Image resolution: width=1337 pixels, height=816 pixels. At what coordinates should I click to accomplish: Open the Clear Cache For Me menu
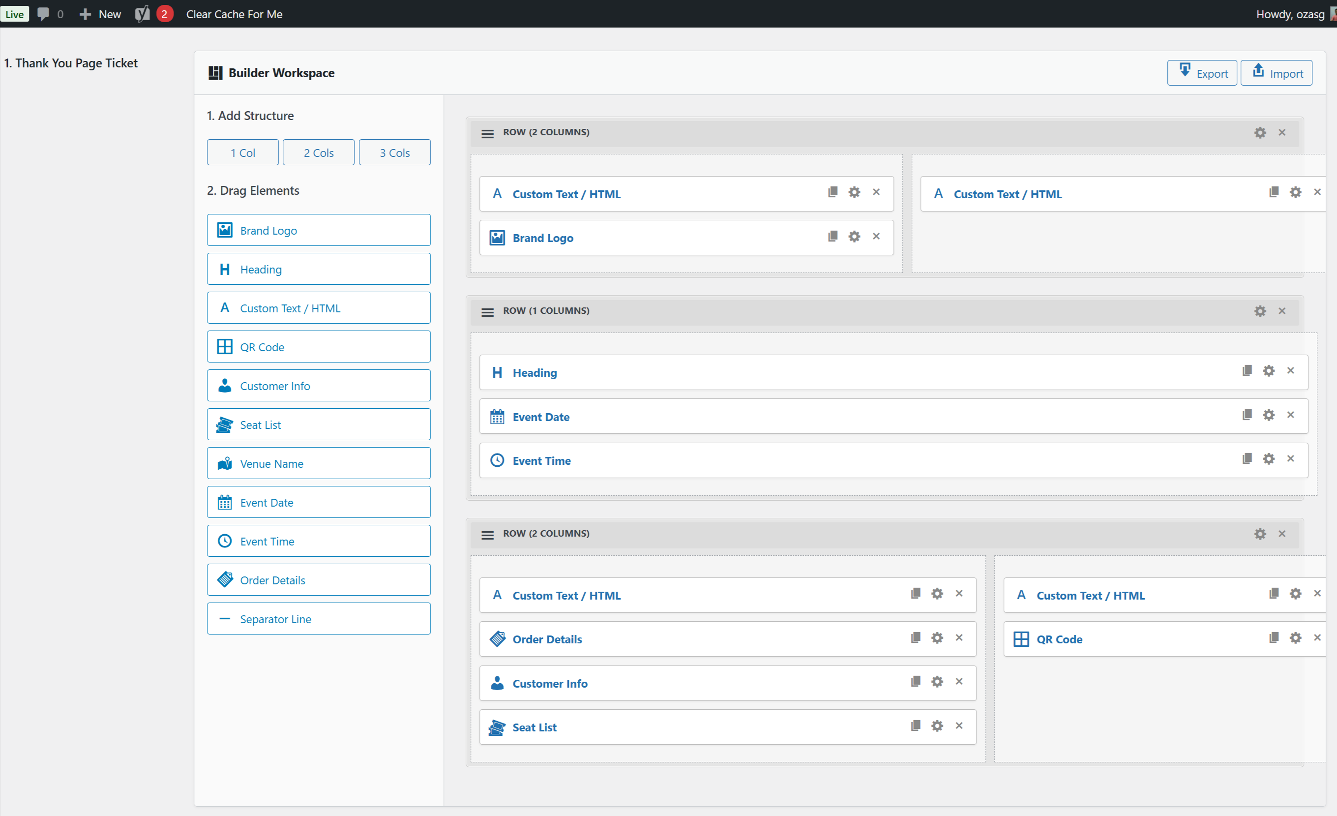(x=234, y=14)
